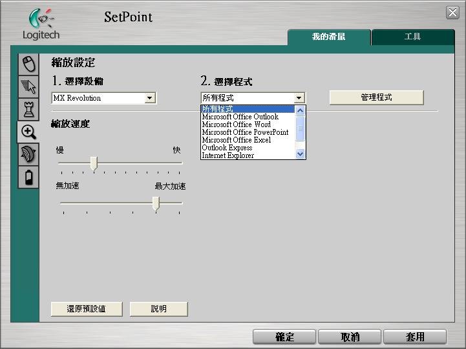466x349 pixels.
Task: Click the zoom speed slider handle
Action: 94,163
